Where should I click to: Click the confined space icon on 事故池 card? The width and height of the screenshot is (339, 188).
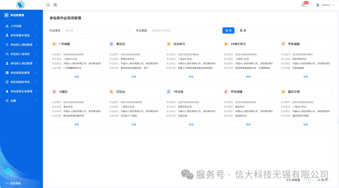111,44
